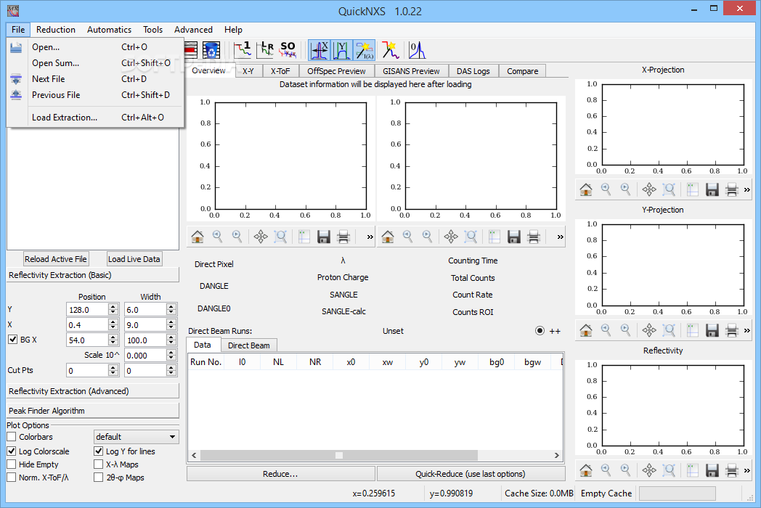Choose Next File from File menu
761x508 pixels.
[96, 79]
